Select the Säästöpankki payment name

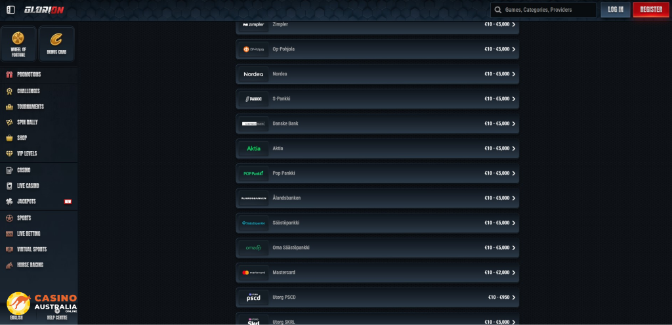(286, 223)
